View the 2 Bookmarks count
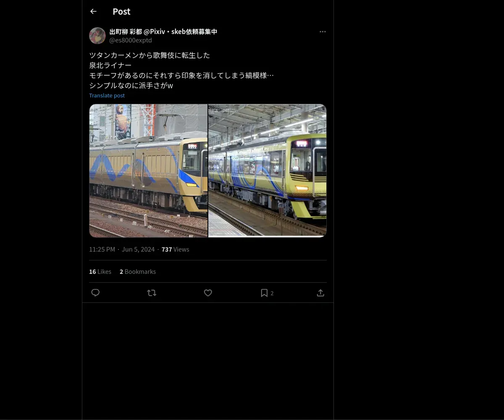 (x=138, y=272)
